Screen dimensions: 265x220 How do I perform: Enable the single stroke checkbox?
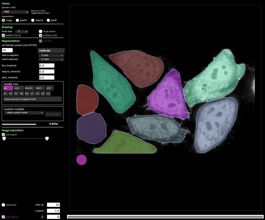point(41,31)
